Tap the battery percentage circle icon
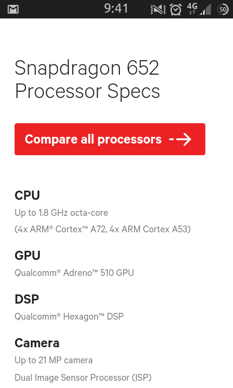 click(223, 10)
